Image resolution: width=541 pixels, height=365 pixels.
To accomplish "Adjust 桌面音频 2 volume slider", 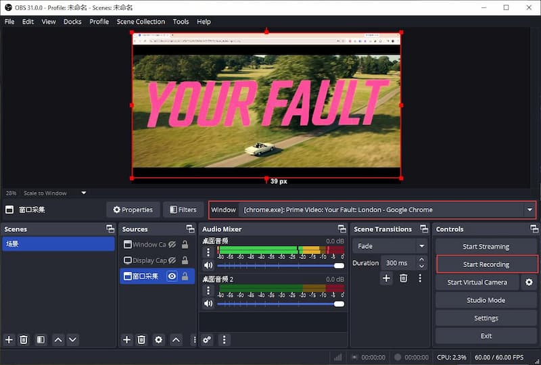I will (x=281, y=304).
